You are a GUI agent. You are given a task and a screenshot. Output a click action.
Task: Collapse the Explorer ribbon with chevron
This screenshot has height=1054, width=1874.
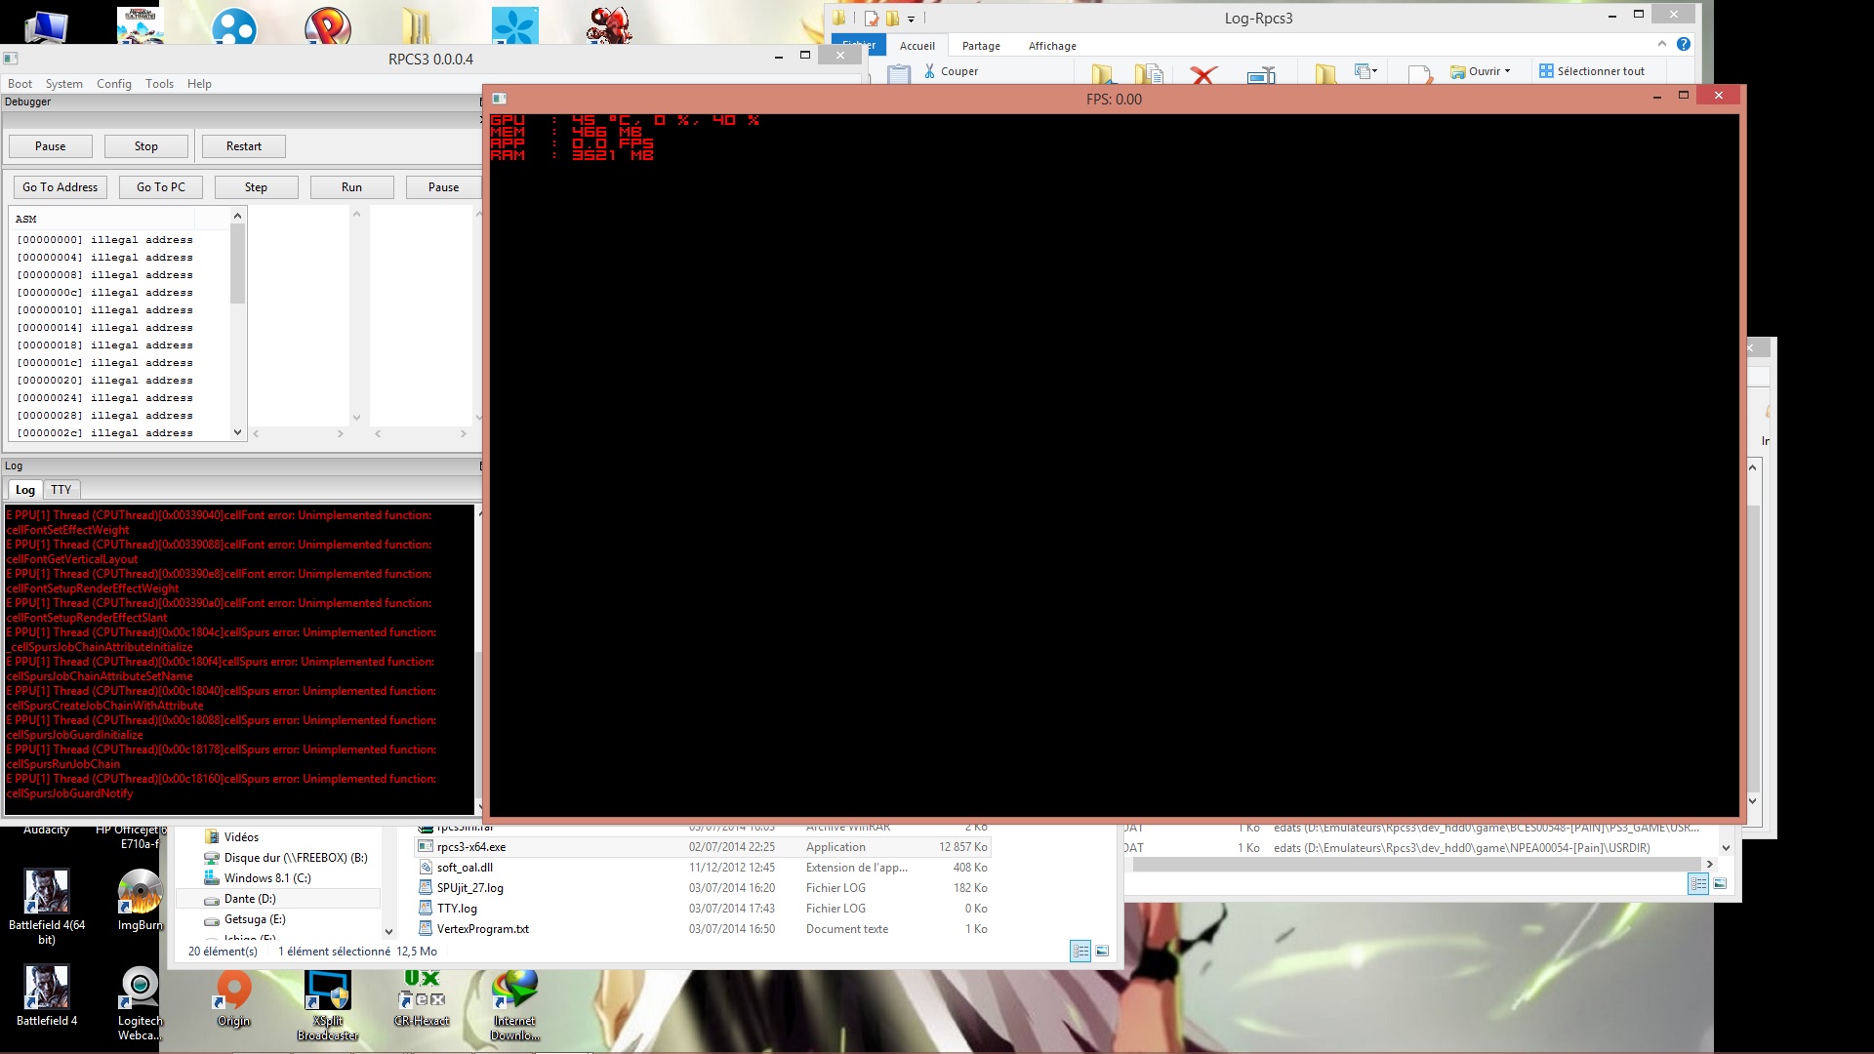point(1661,44)
